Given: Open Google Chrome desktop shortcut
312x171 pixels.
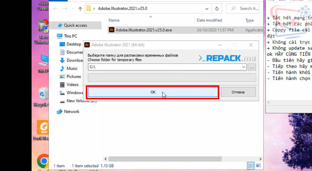Looking at the screenshot, I should tap(43, 161).
